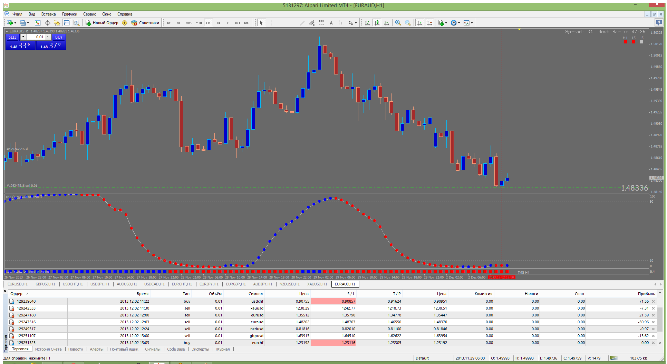Select the Cursor arrow tool

[261, 23]
